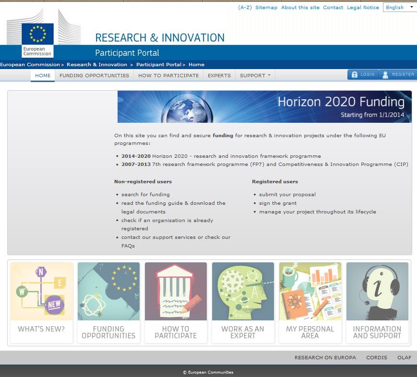Open the CORDIS footer link
Screen dimensions: 417x377
click(x=377, y=358)
